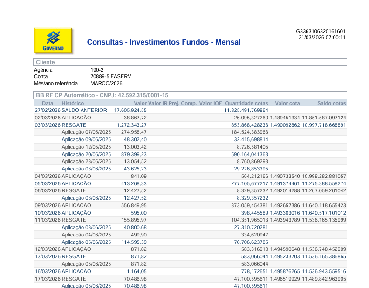Select value 879.399,23
Viewport: 369px width, 288px height.
(134, 154)
